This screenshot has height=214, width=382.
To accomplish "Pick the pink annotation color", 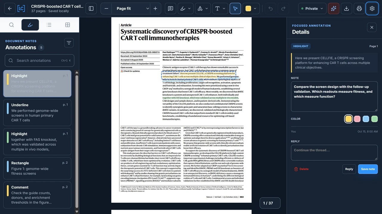I will tap(357, 119).
